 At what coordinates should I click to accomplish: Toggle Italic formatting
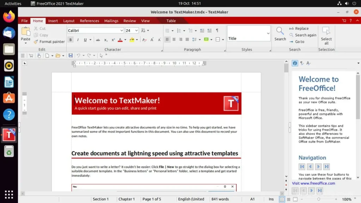point(78,40)
